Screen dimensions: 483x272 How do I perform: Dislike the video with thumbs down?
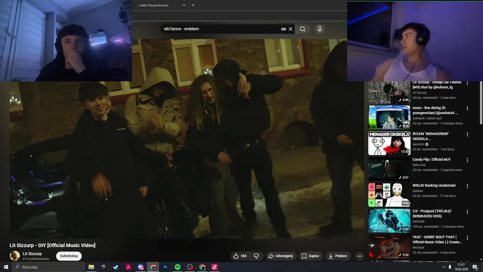[257, 256]
